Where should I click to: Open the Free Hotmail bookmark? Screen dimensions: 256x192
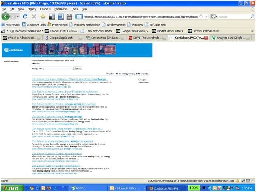point(58,25)
